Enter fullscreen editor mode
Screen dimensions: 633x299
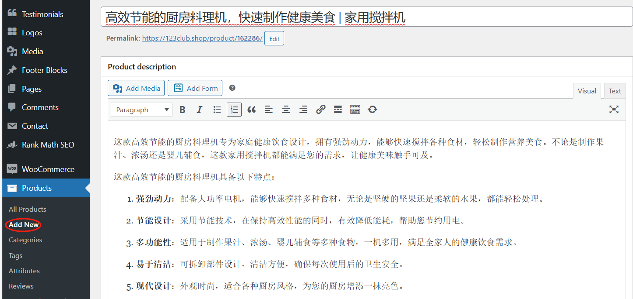point(614,110)
